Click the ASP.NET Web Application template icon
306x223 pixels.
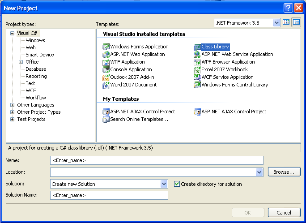[106, 55]
